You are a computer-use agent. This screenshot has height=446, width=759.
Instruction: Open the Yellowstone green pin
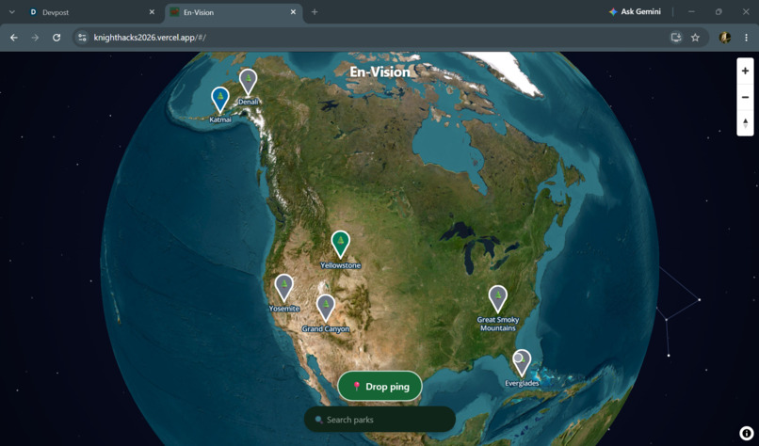click(x=341, y=244)
